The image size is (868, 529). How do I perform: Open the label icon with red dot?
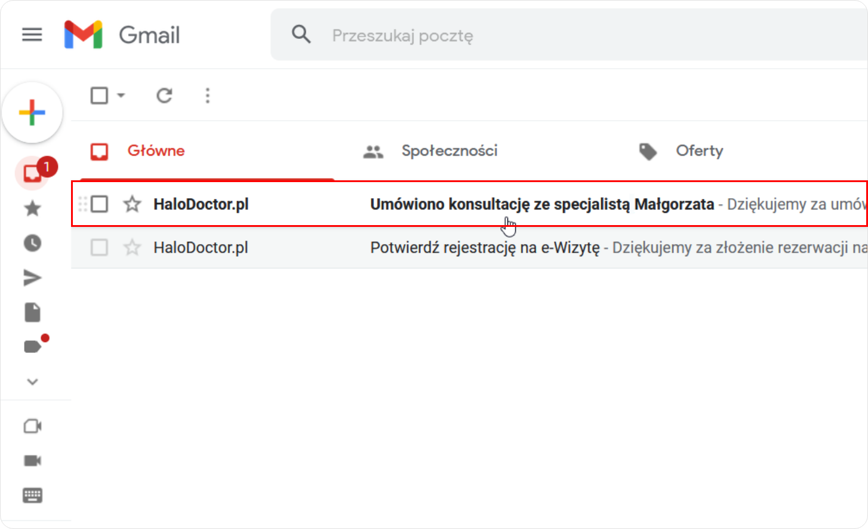coord(33,346)
